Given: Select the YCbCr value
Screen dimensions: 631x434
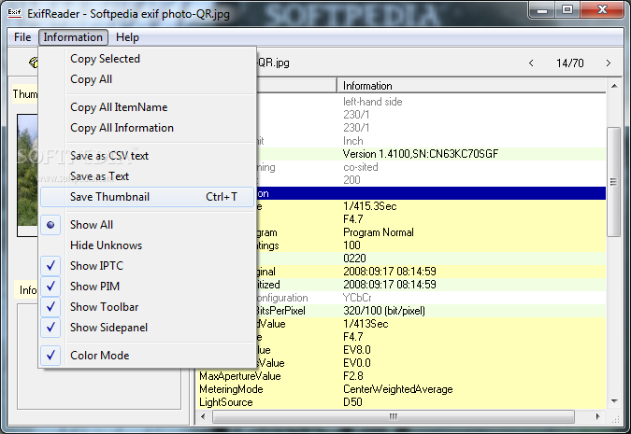Looking at the screenshot, I should 357,298.
